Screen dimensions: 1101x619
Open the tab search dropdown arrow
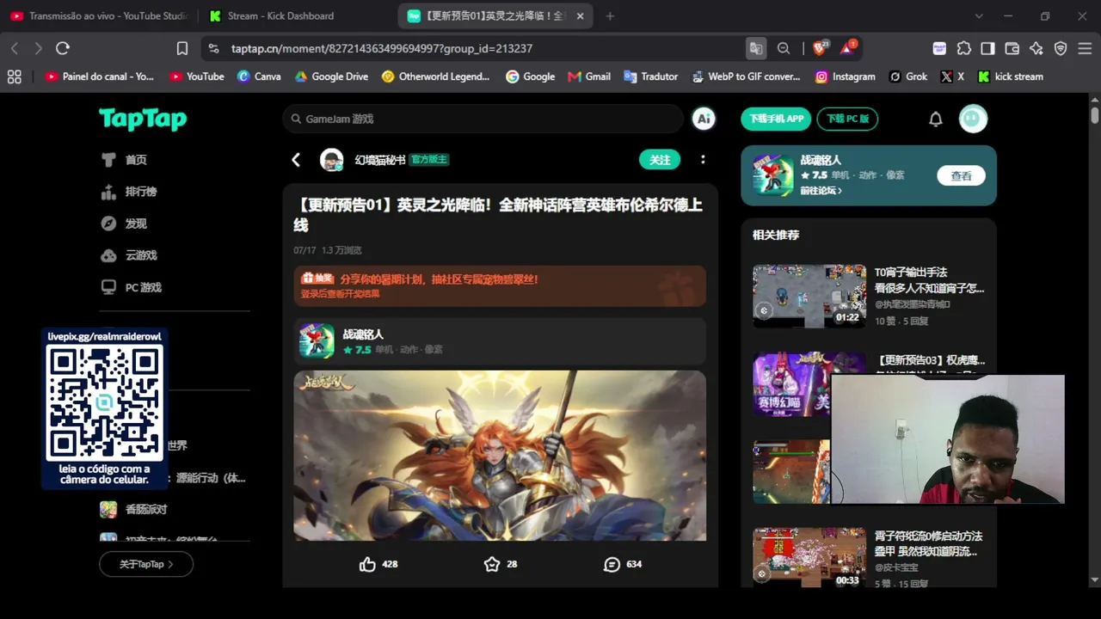[x=979, y=15]
